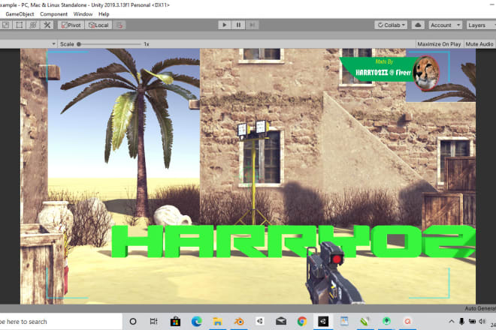Open the GameObject menu
Viewport: 496px width, 330px height.
[x=20, y=14]
